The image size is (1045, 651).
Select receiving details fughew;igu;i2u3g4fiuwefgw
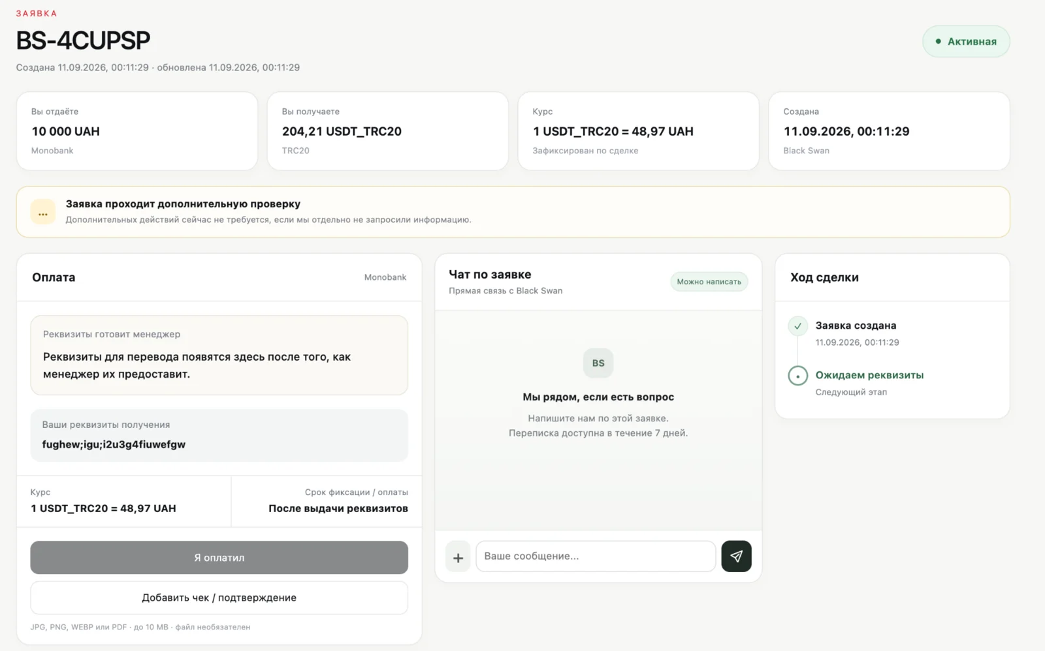114,444
